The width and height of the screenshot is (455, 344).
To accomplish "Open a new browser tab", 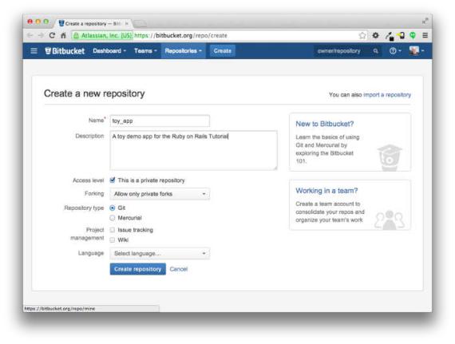I will click(140, 23).
